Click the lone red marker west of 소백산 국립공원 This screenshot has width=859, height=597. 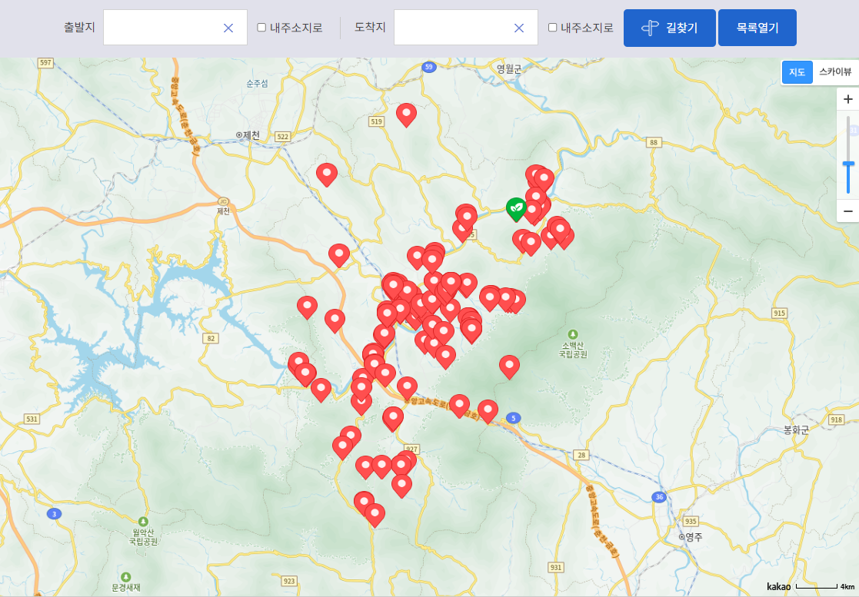(509, 367)
